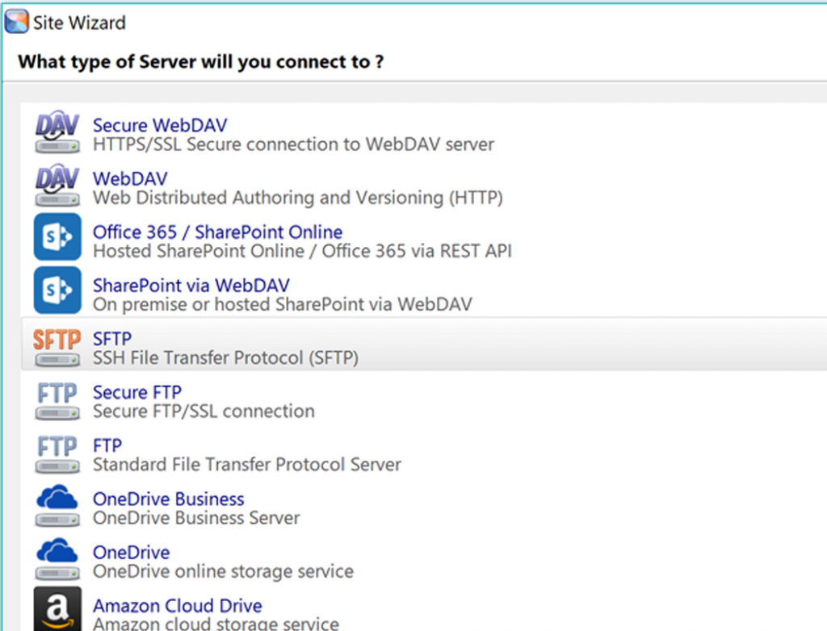827x631 pixels.
Task: Click 'Amazon cloud storage service' description
Action: point(216,624)
